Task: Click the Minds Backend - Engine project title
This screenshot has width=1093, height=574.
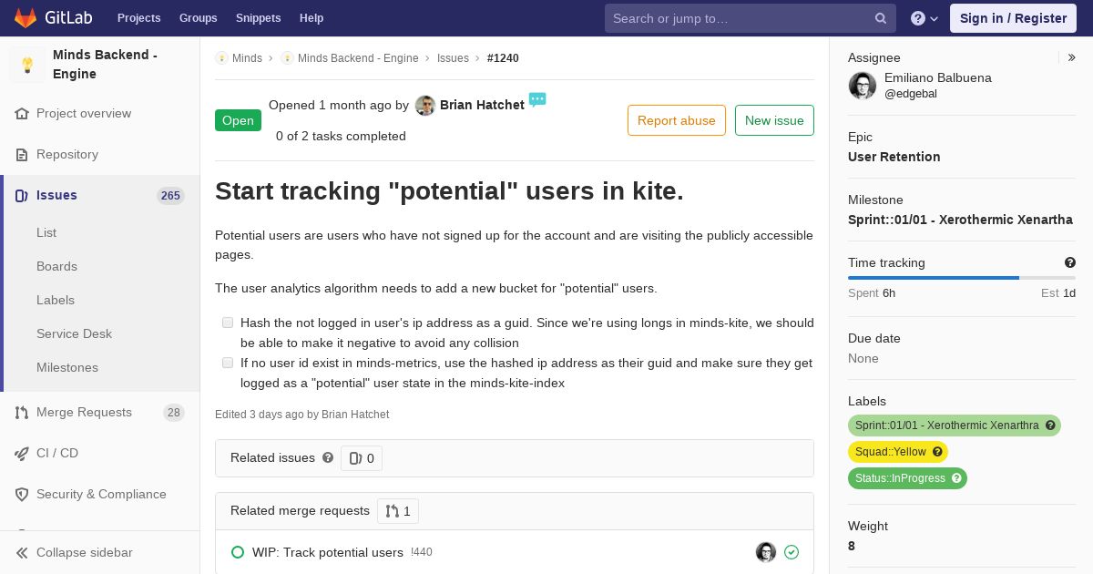Action: pyautogui.click(x=105, y=65)
